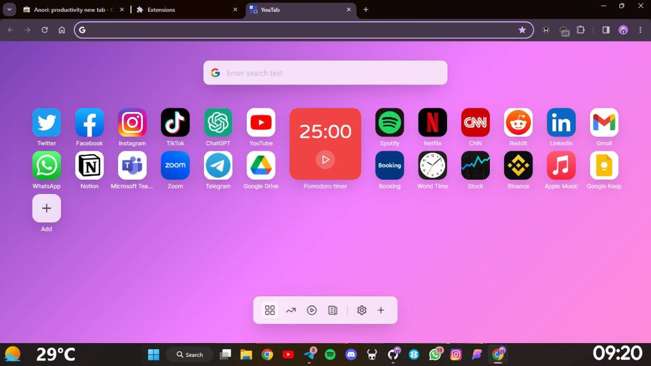Open the Gmail shortcut tile
651x366 pixels.
click(604, 122)
